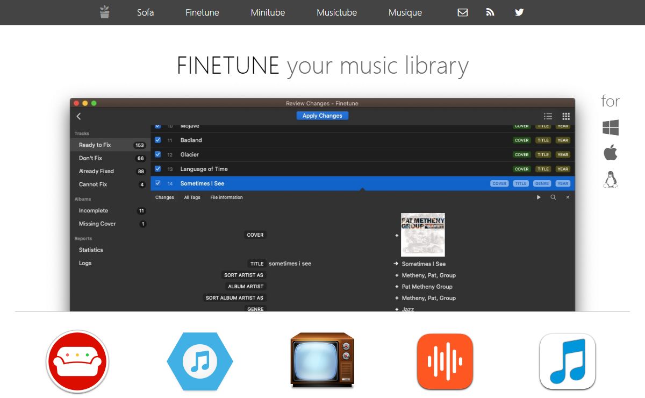Uncheck the Language of Time checkbox
The width and height of the screenshot is (645, 398).
(x=157, y=169)
